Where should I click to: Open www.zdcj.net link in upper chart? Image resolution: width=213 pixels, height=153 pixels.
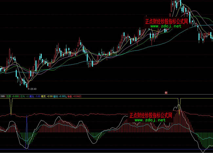pyautogui.click(x=166, y=26)
